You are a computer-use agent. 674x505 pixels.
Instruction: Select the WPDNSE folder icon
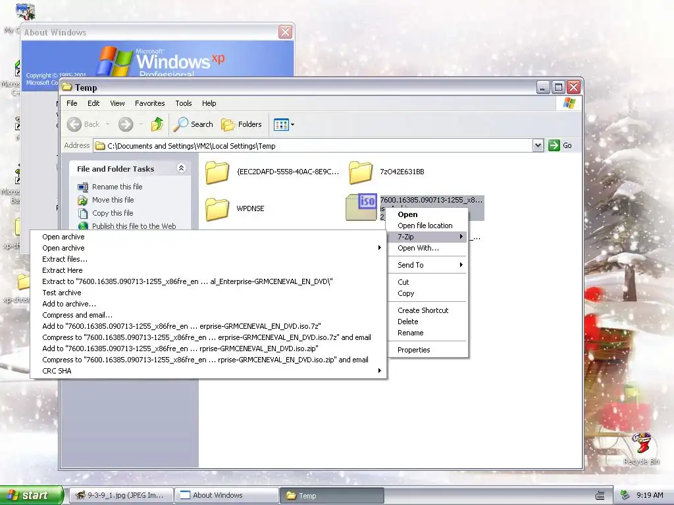217,209
